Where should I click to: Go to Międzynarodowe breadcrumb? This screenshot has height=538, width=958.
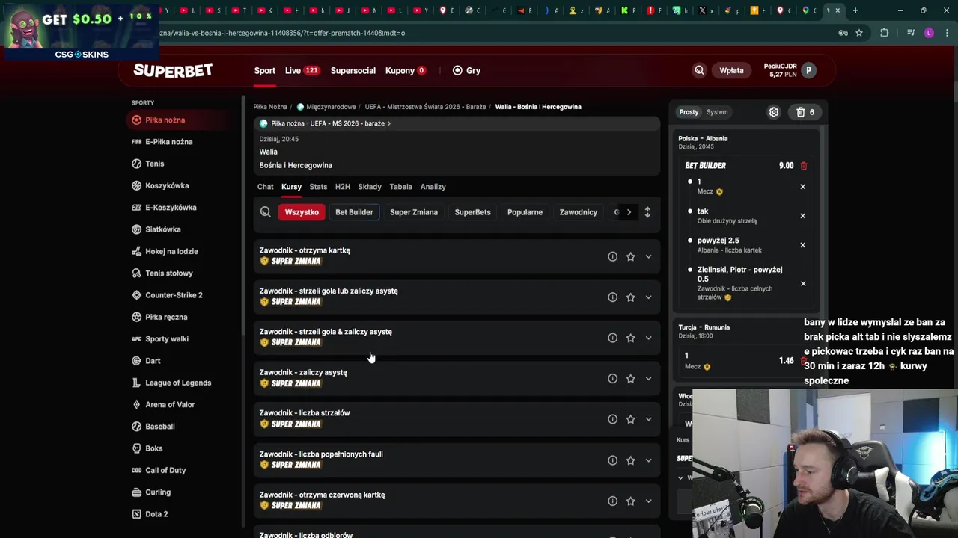pyautogui.click(x=326, y=107)
